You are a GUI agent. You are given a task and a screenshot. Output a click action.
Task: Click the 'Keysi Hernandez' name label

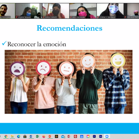79,17
